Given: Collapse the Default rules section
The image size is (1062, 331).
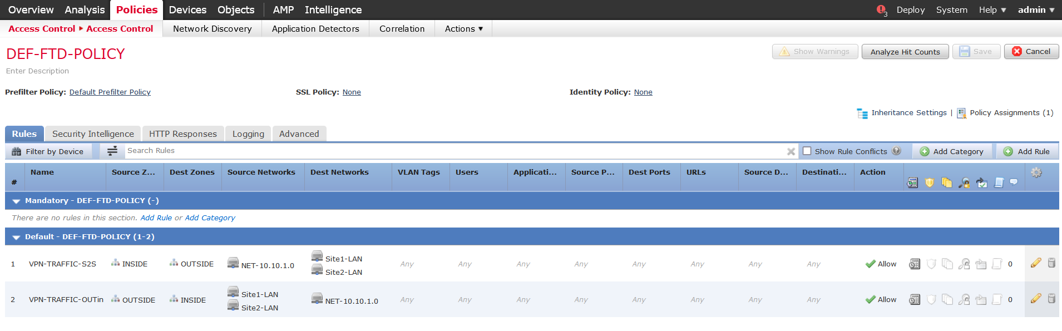Looking at the screenshot, I should 16,237.
